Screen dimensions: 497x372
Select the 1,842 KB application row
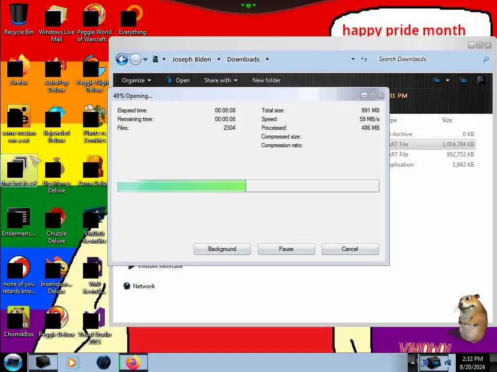(x=432, y=165)
